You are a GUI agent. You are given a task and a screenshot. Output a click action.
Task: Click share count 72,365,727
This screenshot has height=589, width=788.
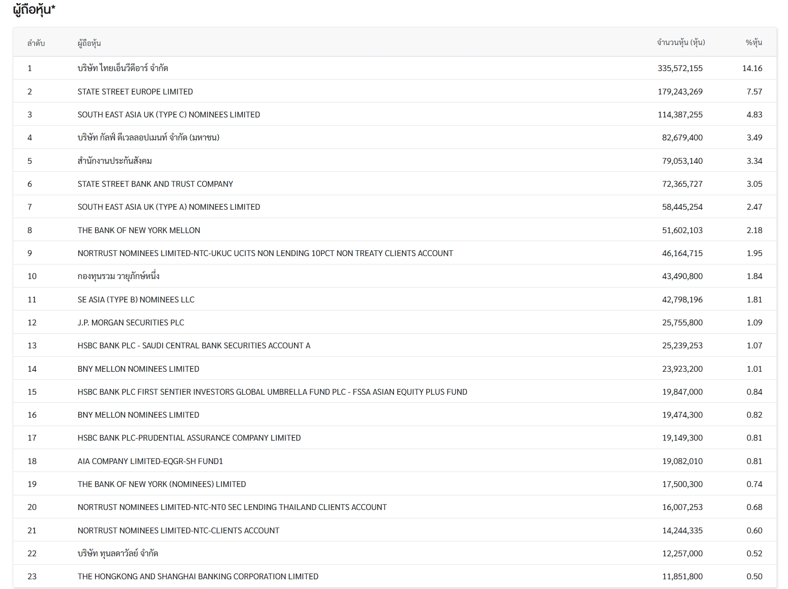(x=682, y=184)
